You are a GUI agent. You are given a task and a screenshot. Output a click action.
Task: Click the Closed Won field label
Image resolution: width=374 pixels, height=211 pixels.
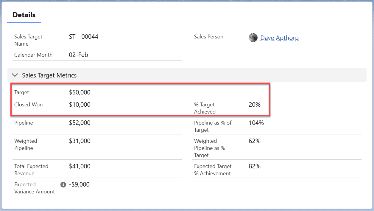(28, 105)
